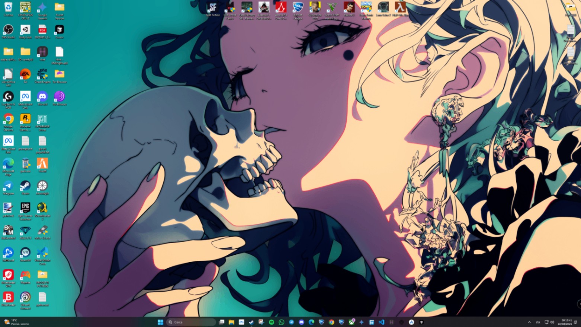This screenshot has height=327, width=581.
Task: Launch CPUID ASUS CPU-Z shortcut
Action: [x=25, y=10]
